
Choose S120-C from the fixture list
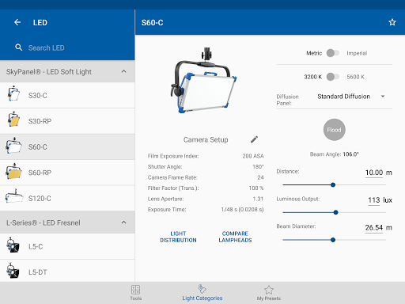pyautogui.click(x=67, y=198)
